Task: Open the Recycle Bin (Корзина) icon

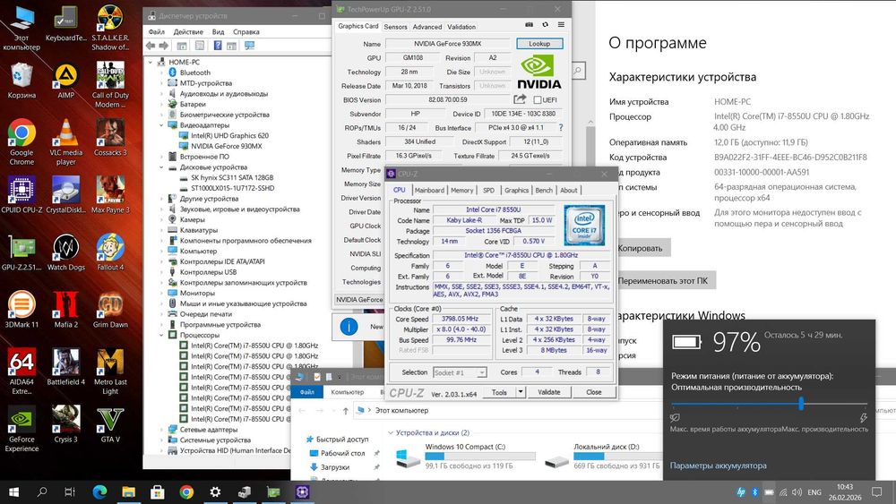Action: click(x=22, y=81)
